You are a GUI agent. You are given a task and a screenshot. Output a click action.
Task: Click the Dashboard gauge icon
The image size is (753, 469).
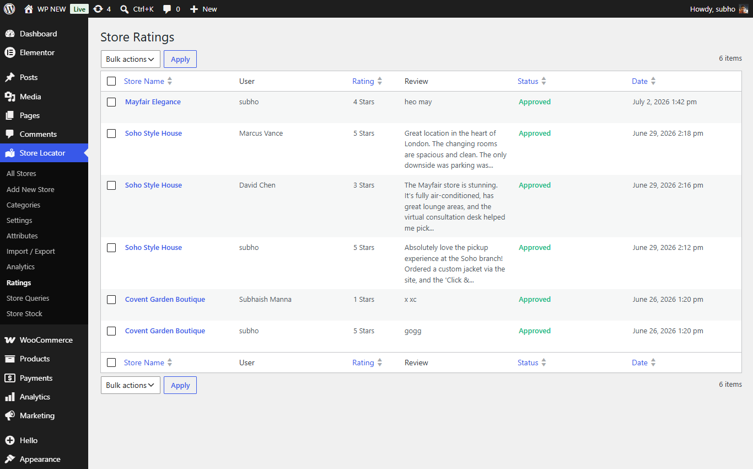(10, 34)
